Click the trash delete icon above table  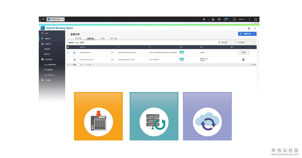81,43
